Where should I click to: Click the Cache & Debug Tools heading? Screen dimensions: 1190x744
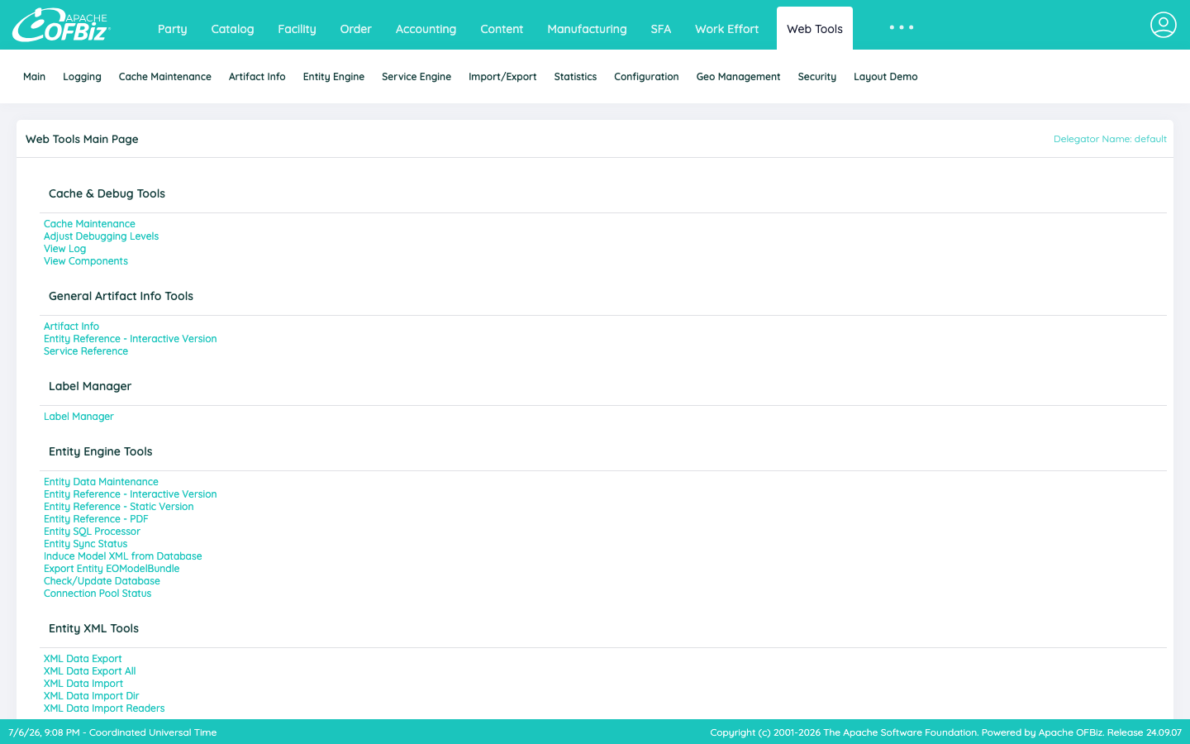coord(107,193)
